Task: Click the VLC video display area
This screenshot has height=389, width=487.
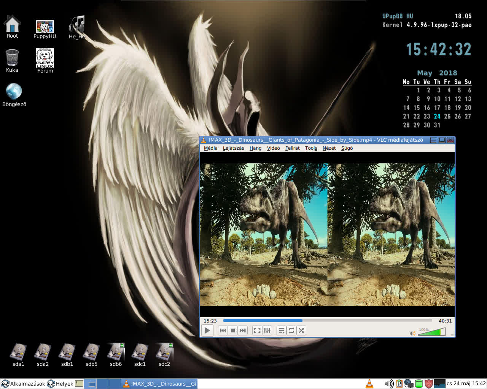Action: 327,235
